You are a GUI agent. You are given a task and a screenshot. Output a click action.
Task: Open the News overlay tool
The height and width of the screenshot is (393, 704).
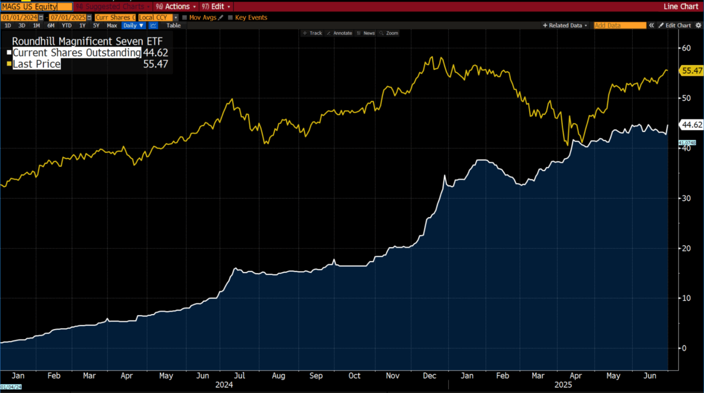365,33
